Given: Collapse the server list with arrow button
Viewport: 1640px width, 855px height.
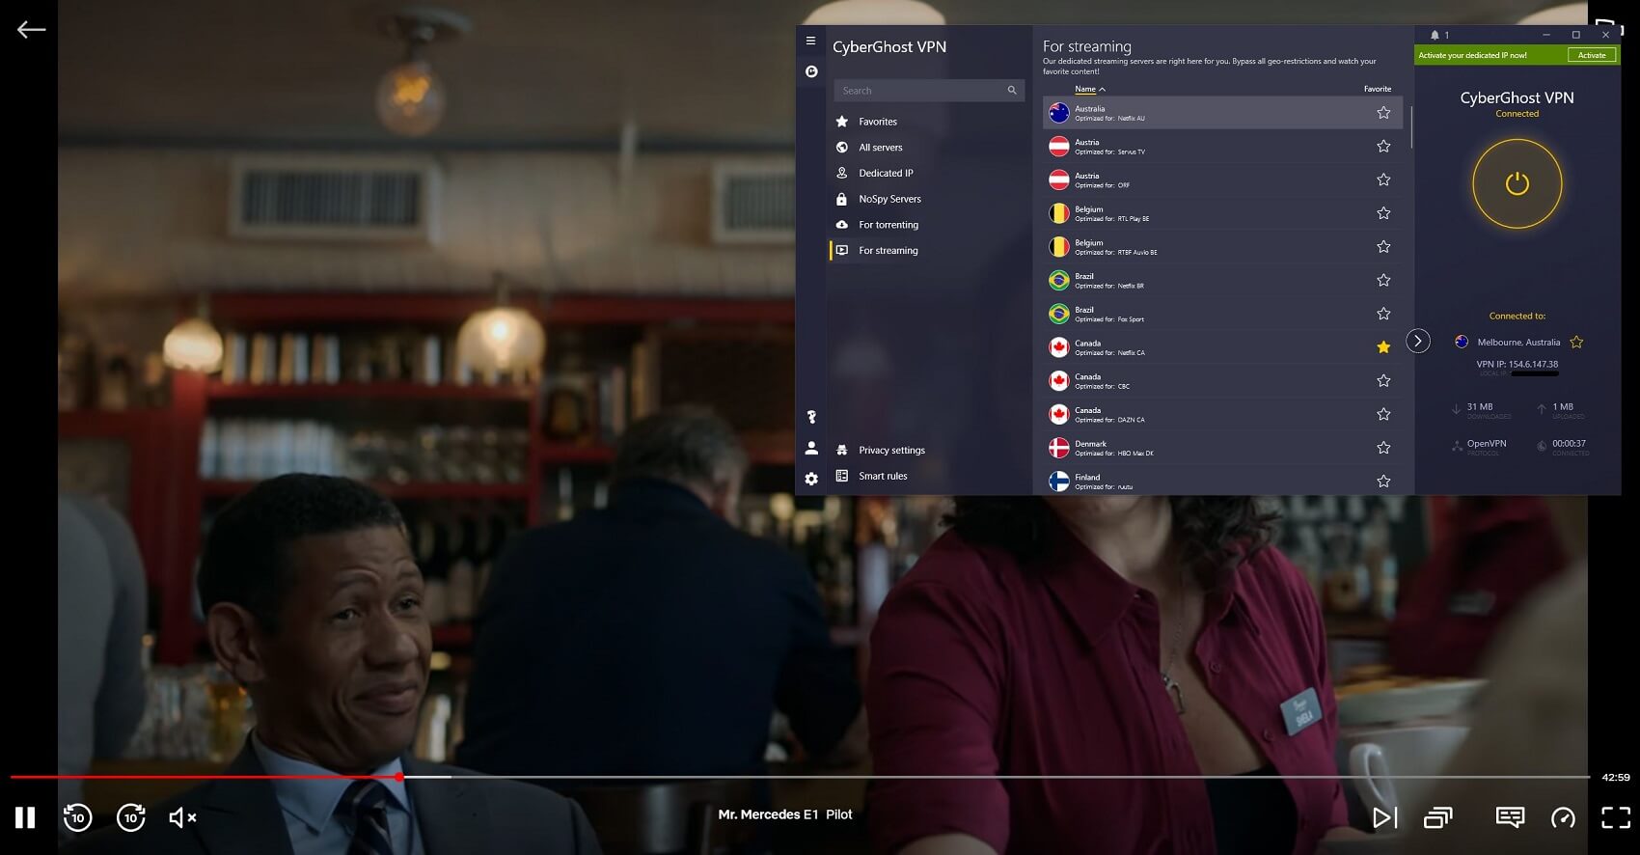Looking at the screenshot, I should pyautogui.click(x=1417, y=341).
